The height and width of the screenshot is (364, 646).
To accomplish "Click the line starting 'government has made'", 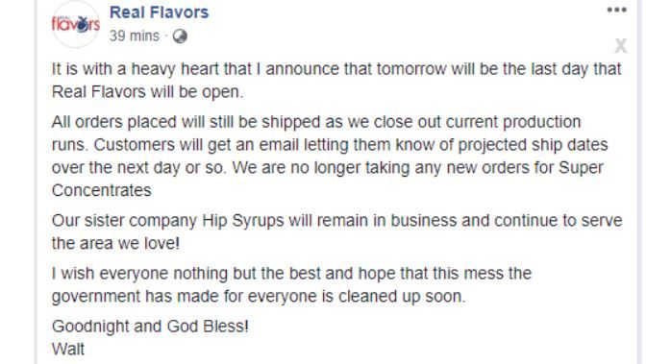I will click(259, 297).
